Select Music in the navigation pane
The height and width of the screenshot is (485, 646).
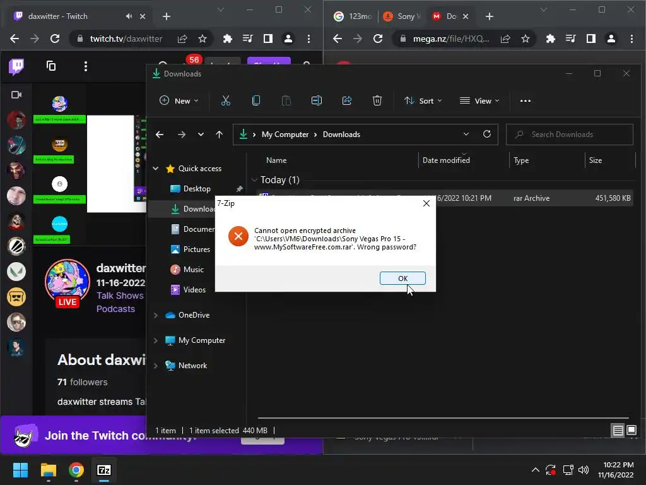click(x=193, y=269)
